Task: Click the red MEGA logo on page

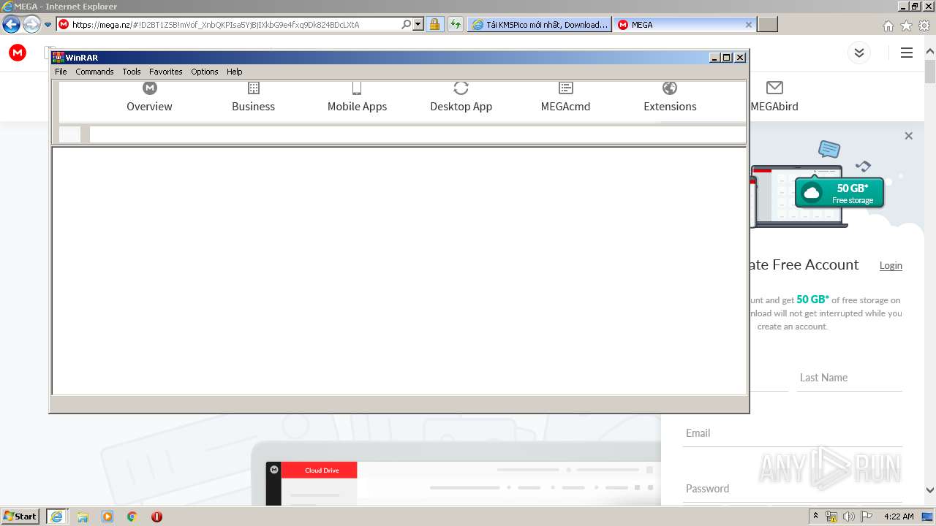Action: click(18, 53)
